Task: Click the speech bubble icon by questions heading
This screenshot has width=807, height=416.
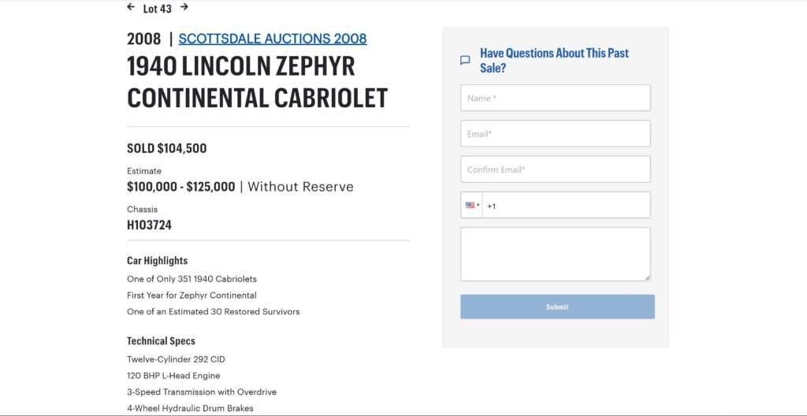Action: click(x=465, y=61)
